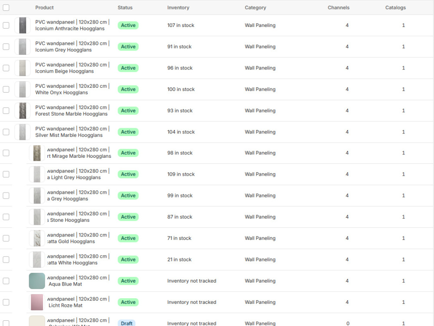The width and height of the screenshot is (434, 326).
Task: Click "109 in stock" inventory cell
Action: point(181,174)
